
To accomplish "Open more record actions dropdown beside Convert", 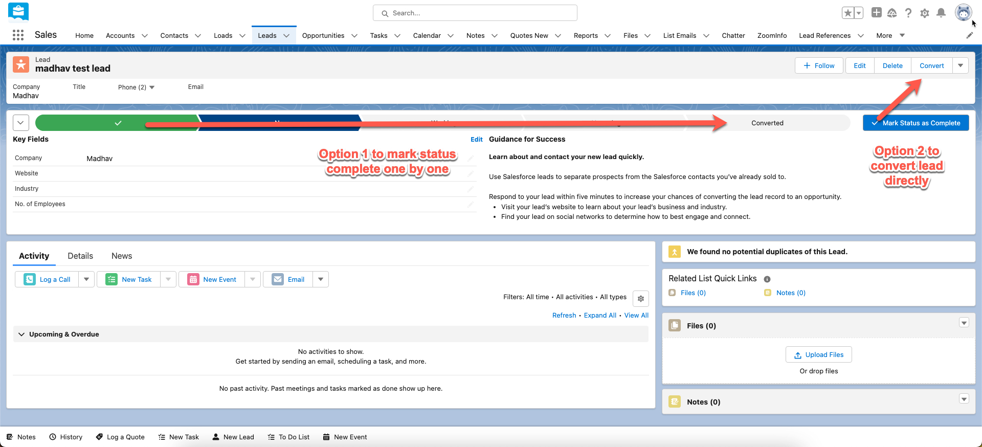I will 961,65.
